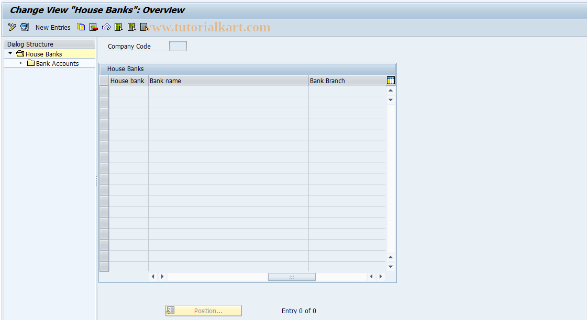Click the Bank Branch column header
The image size is (587, 320).
click(347, 81)
